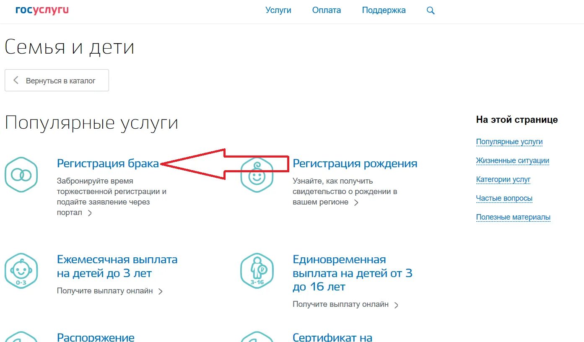Click the chevron after 'портал' in marriage description
This screenshot has height=342, width=584.
click(x=90, y=213)
